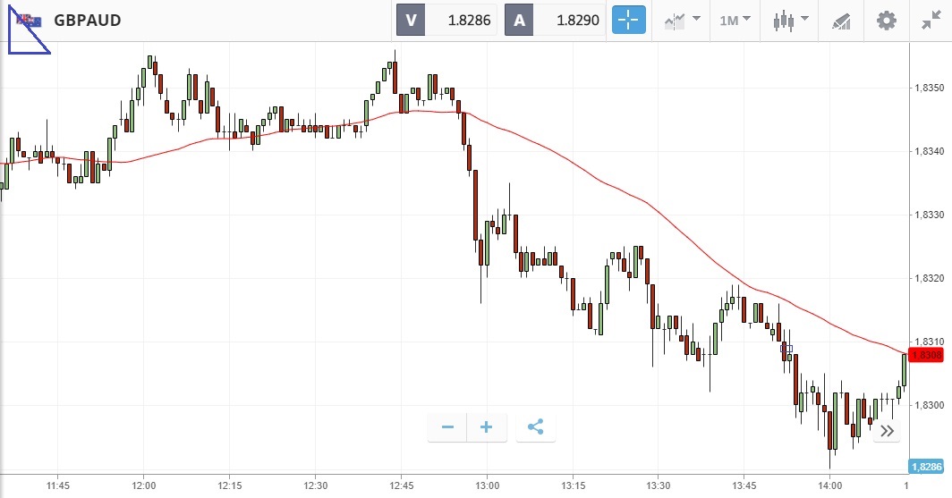Select the drawing tools pencil icon
The height and width of the screenshot is (498, 952).
pos(841,20)
